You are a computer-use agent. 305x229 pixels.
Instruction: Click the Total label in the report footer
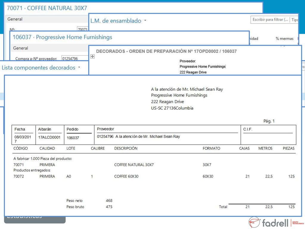click(223, 207)
